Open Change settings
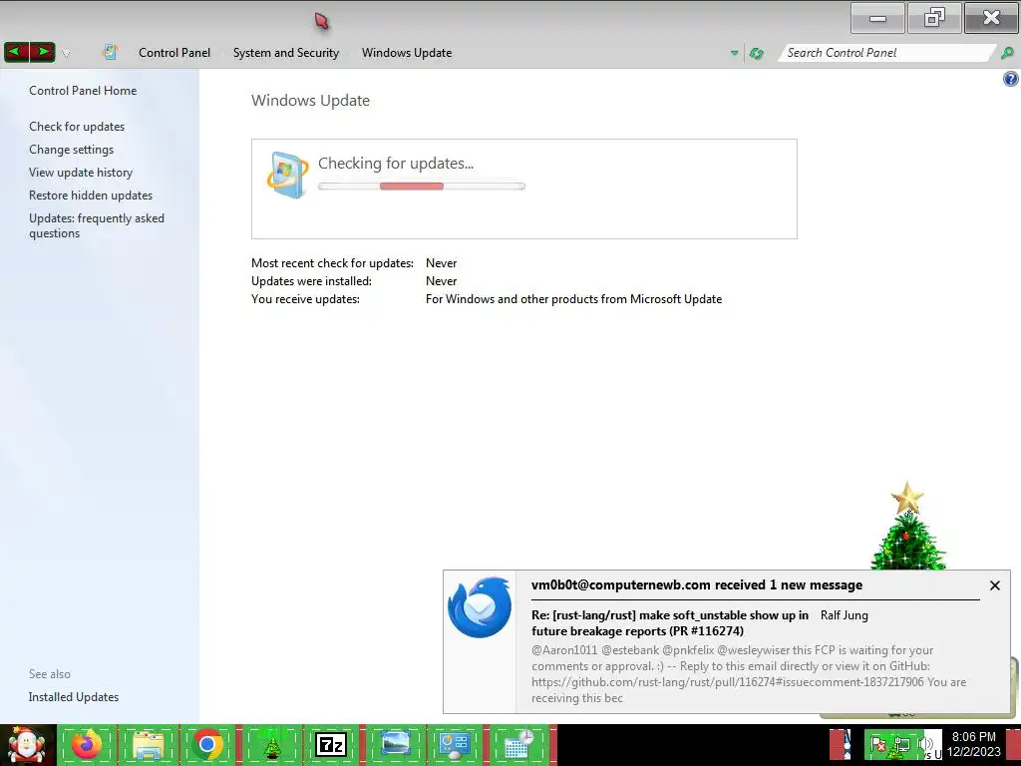The height and width of the screenshot is (766, 1021). [x=71, y=150]
